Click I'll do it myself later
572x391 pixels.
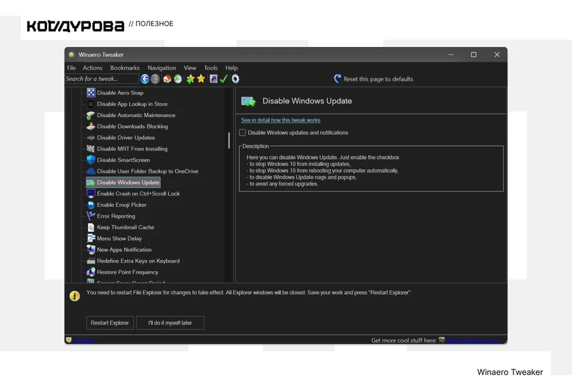click(x=170, y=322)
